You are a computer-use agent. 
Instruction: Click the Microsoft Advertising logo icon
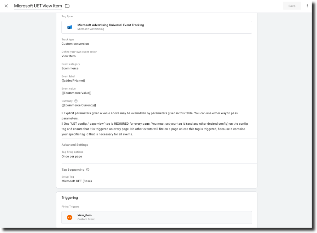pyautogui.click(x=70, y=27)
